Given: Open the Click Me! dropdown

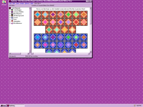Looking at the screenshot, I should 38,3.
